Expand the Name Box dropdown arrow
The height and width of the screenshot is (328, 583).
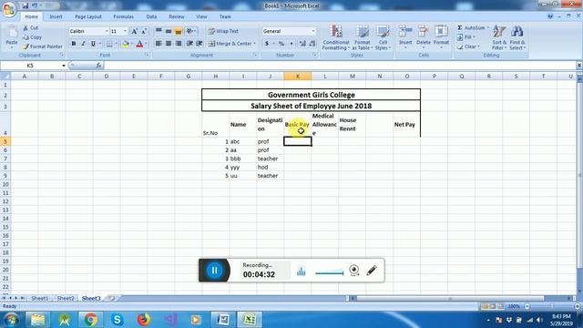pyautogui.click(x=64, y=66)
